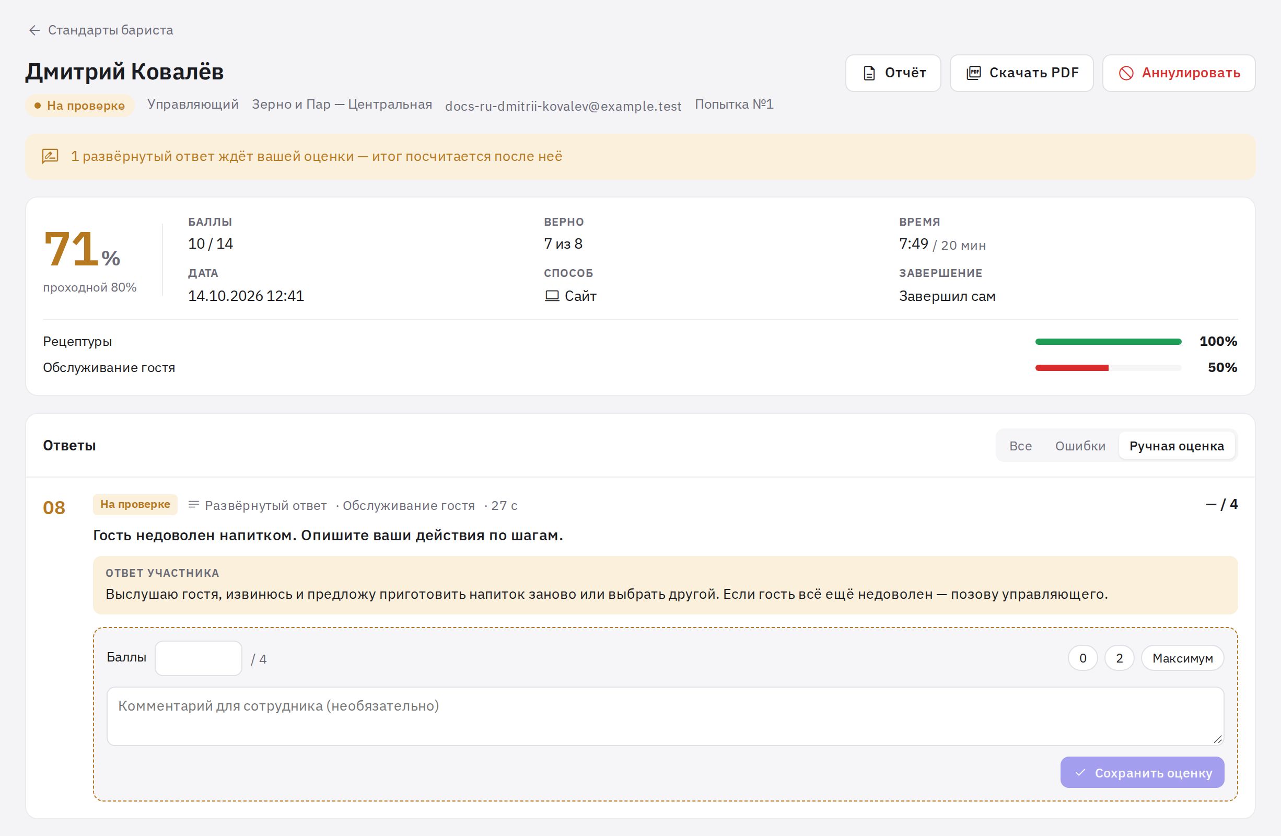1281x836 pixels.
Task: Click the comment field for the employee
Action: tap(665, 716)
